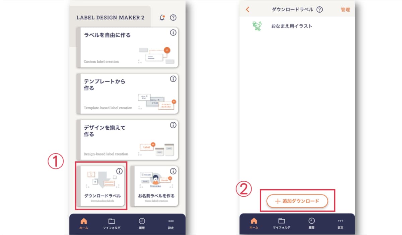Screen dimensions: 402x235
Task: Go back from ダウンロードラベル screen
Action: [x=248, y=10]
